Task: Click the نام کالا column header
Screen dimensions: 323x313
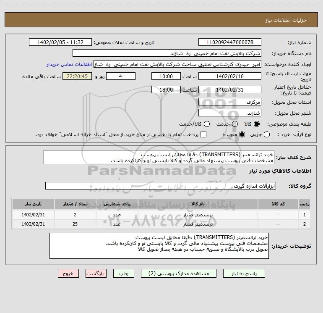Action: tap(198, 204)
